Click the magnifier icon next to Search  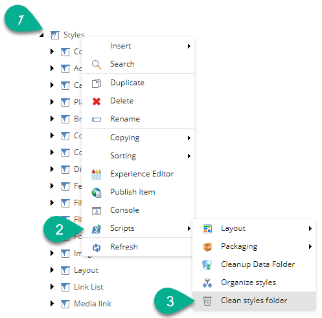pos(97,65)
